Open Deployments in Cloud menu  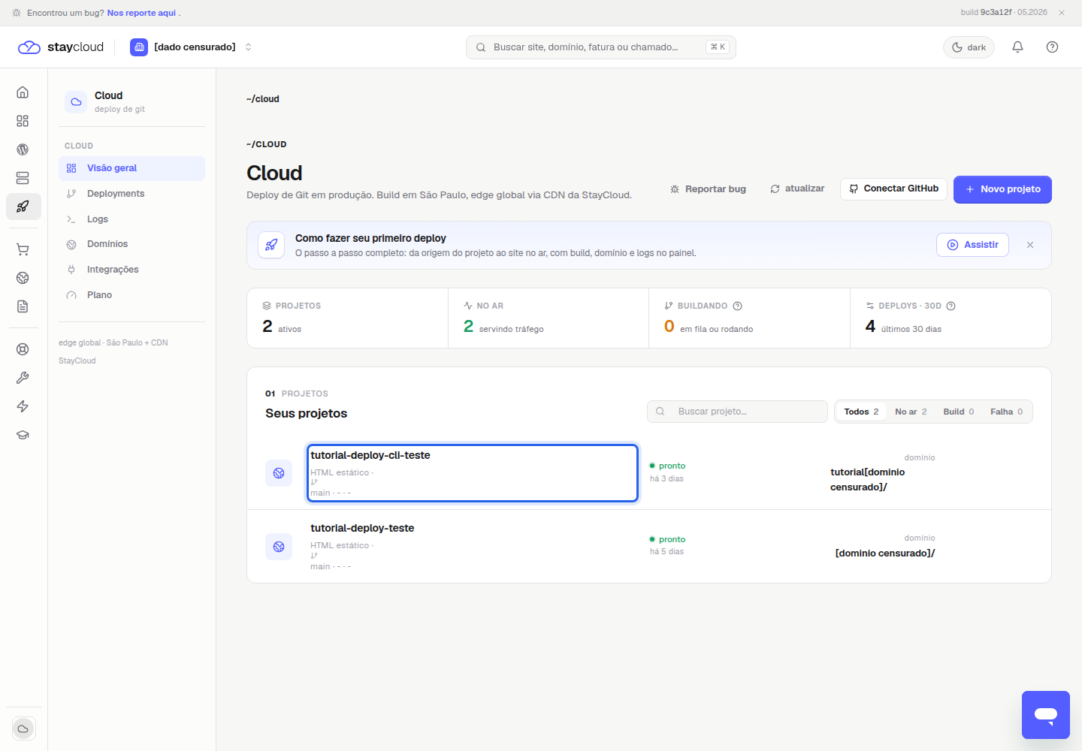131,194
